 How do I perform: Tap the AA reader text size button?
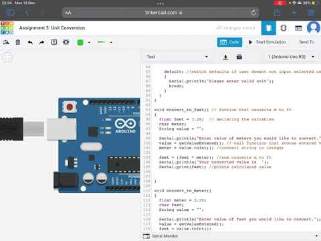click(x=68, y=13)
